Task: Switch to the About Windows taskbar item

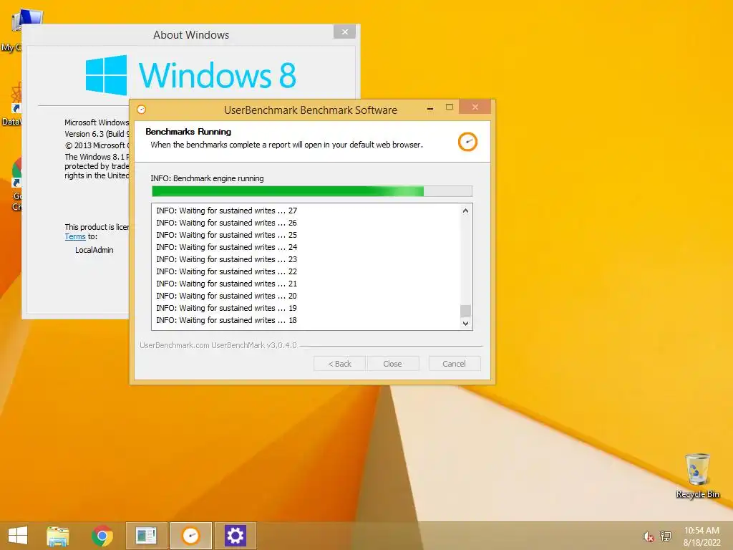Action: pyautogui.click(x=146, y=536)
